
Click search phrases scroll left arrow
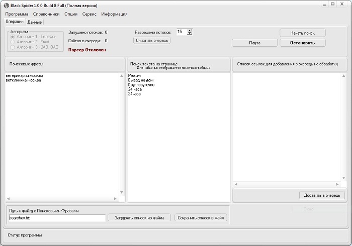[8, 199]
